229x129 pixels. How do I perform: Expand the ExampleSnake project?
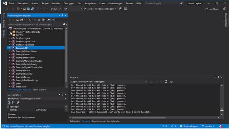coord(9,70)
